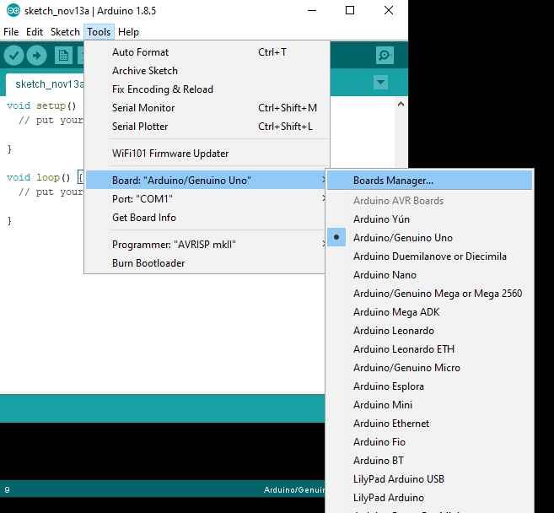Select the LilyPad Arduino board
Viewport: 554px width, 513px height.
(430, 498)
